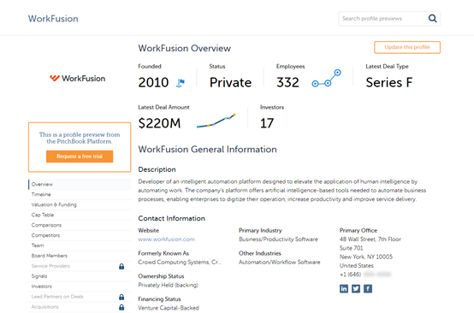Click the lock icon beside Lead Partners on Deals

pyautogui.click(x=121, y=297)
